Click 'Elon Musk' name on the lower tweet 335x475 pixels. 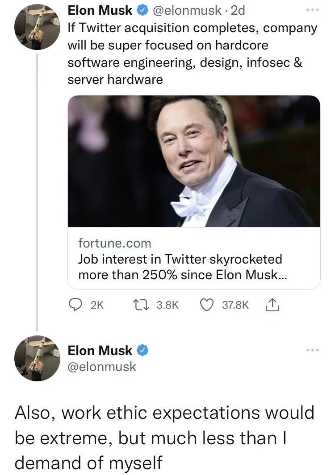coord(100,351)
